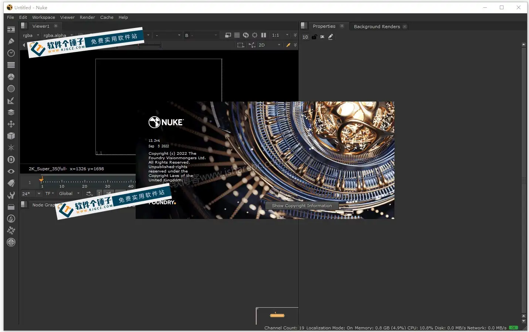
Task: Open the Global frame range dropdown
Action: (x=69, y=194)
